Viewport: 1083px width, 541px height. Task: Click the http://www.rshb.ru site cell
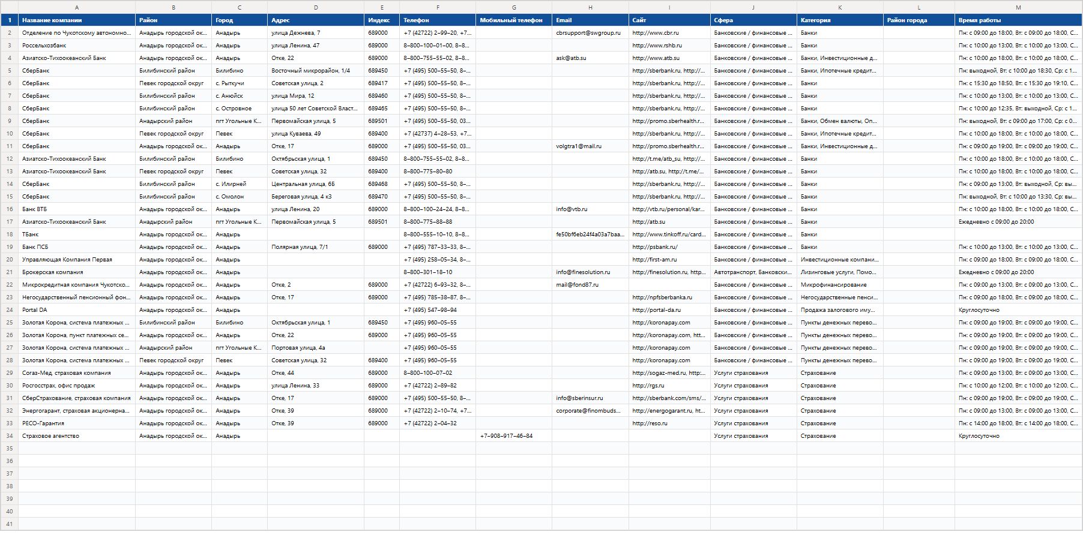[669, 46]
